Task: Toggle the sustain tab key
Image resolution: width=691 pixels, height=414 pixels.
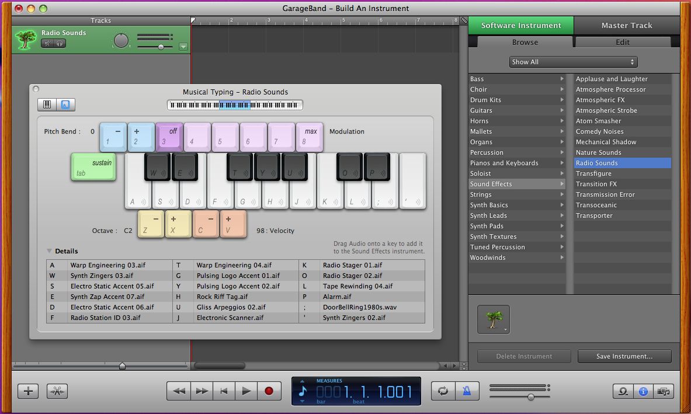Action: tap(93, 167)
